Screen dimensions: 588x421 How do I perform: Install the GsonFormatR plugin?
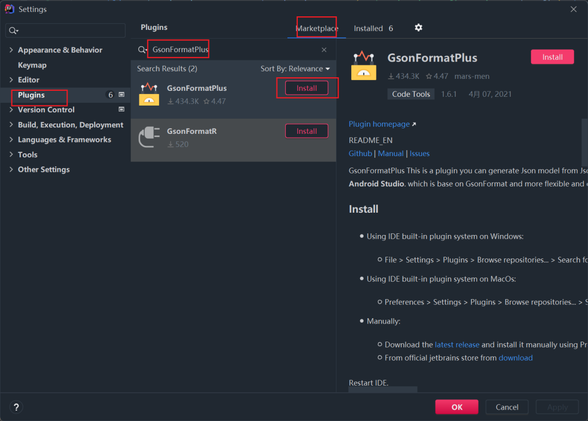tap(307, 131)
